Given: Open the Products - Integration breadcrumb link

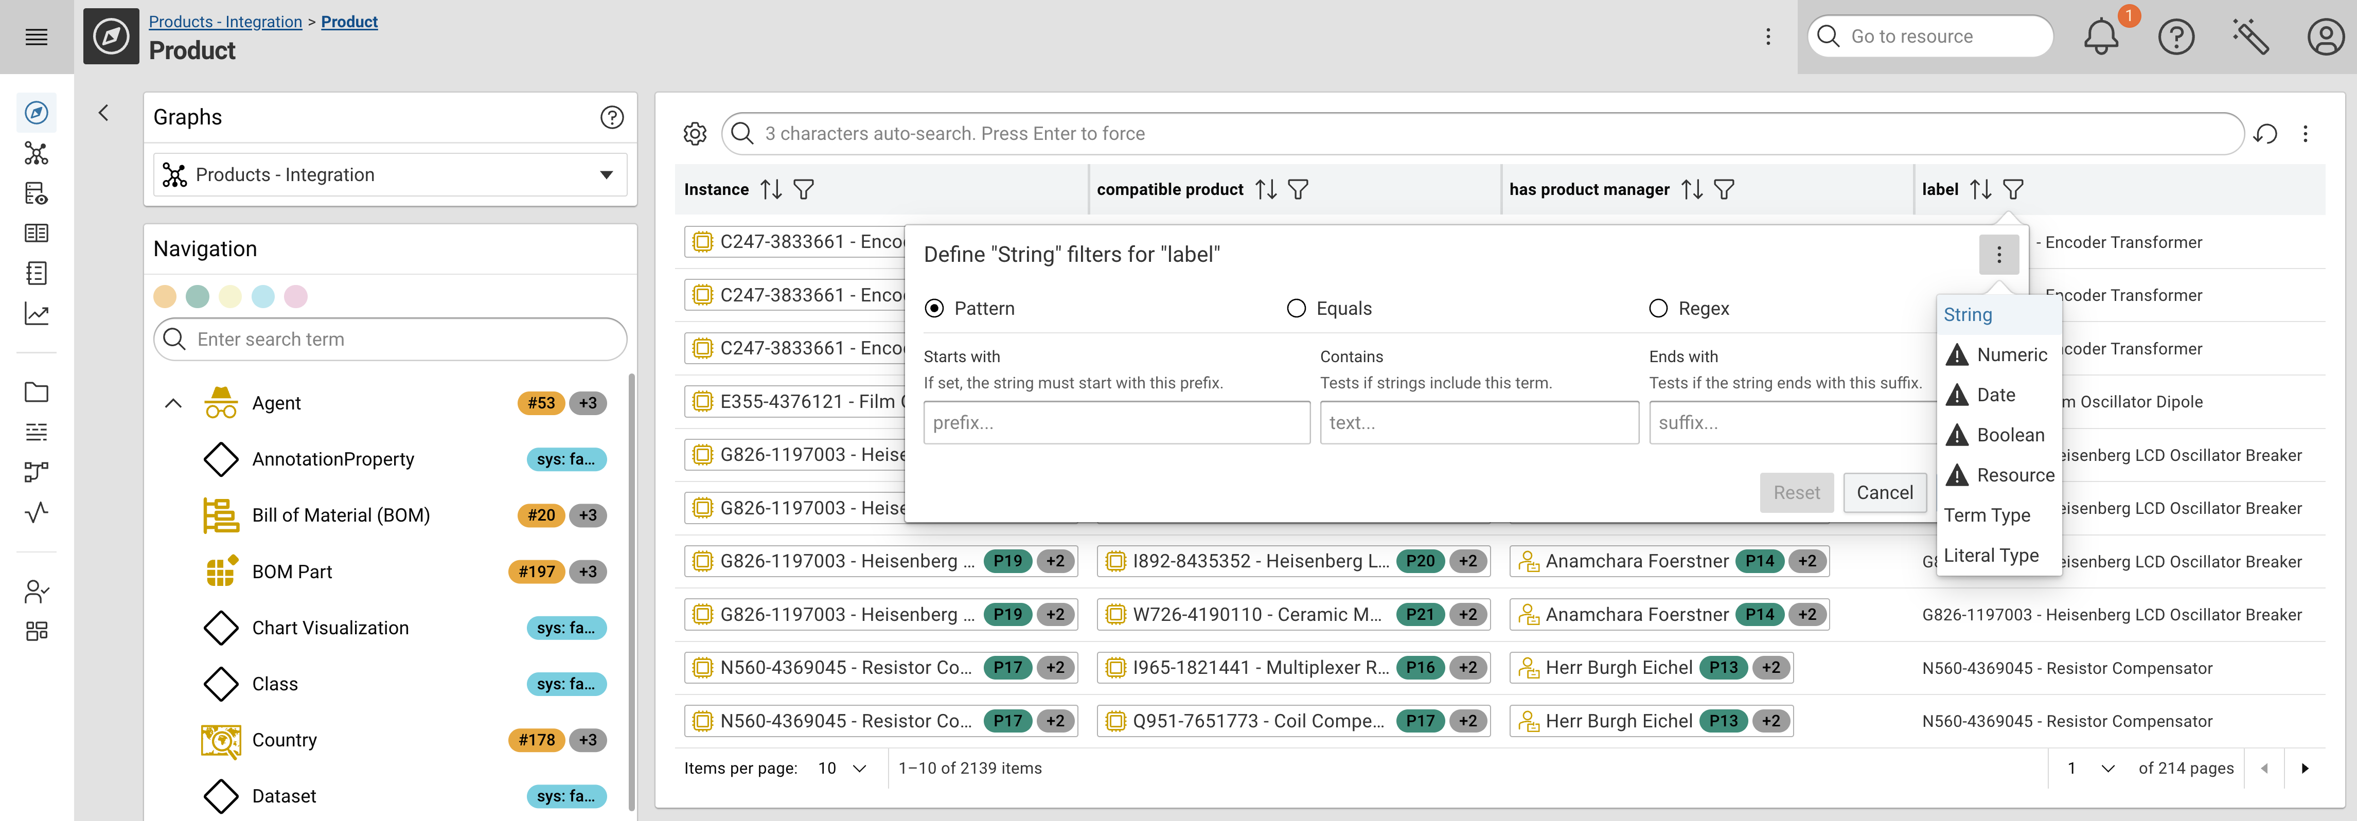Looking at the screenshot, I should (225, 21).
